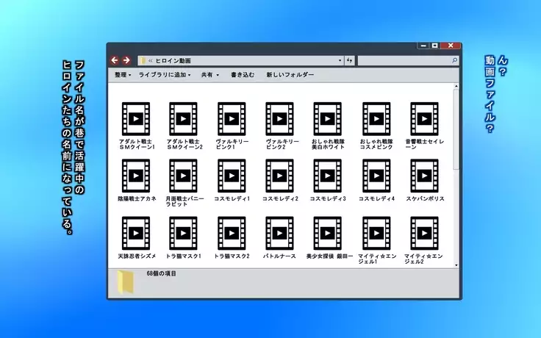Click the forward navigation arrow

(x=126, y=60)
